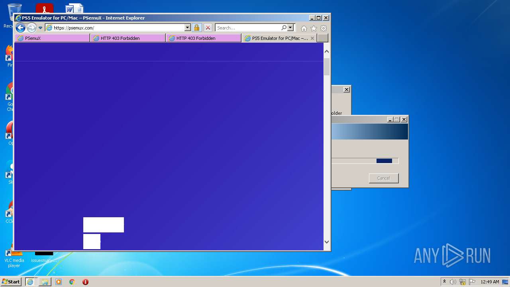Click the Internet Explorer title bar icon
This screenshot has height=287, width=510.
click(x=18, y=18)
